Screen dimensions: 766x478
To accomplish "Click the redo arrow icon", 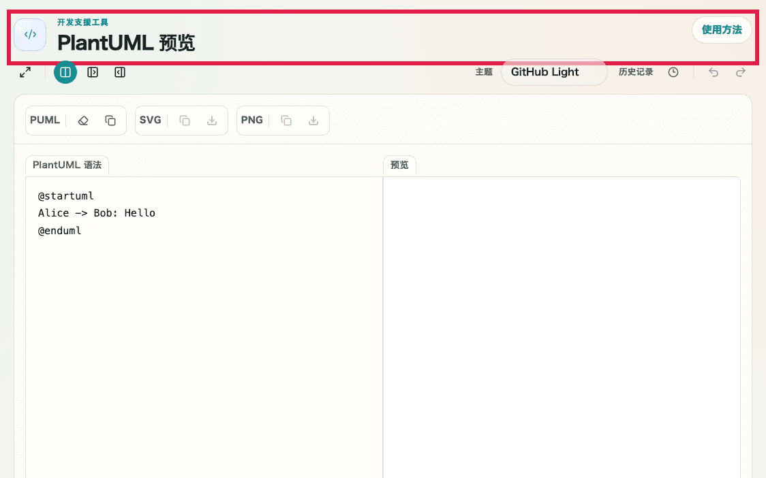I will [740, 71].
